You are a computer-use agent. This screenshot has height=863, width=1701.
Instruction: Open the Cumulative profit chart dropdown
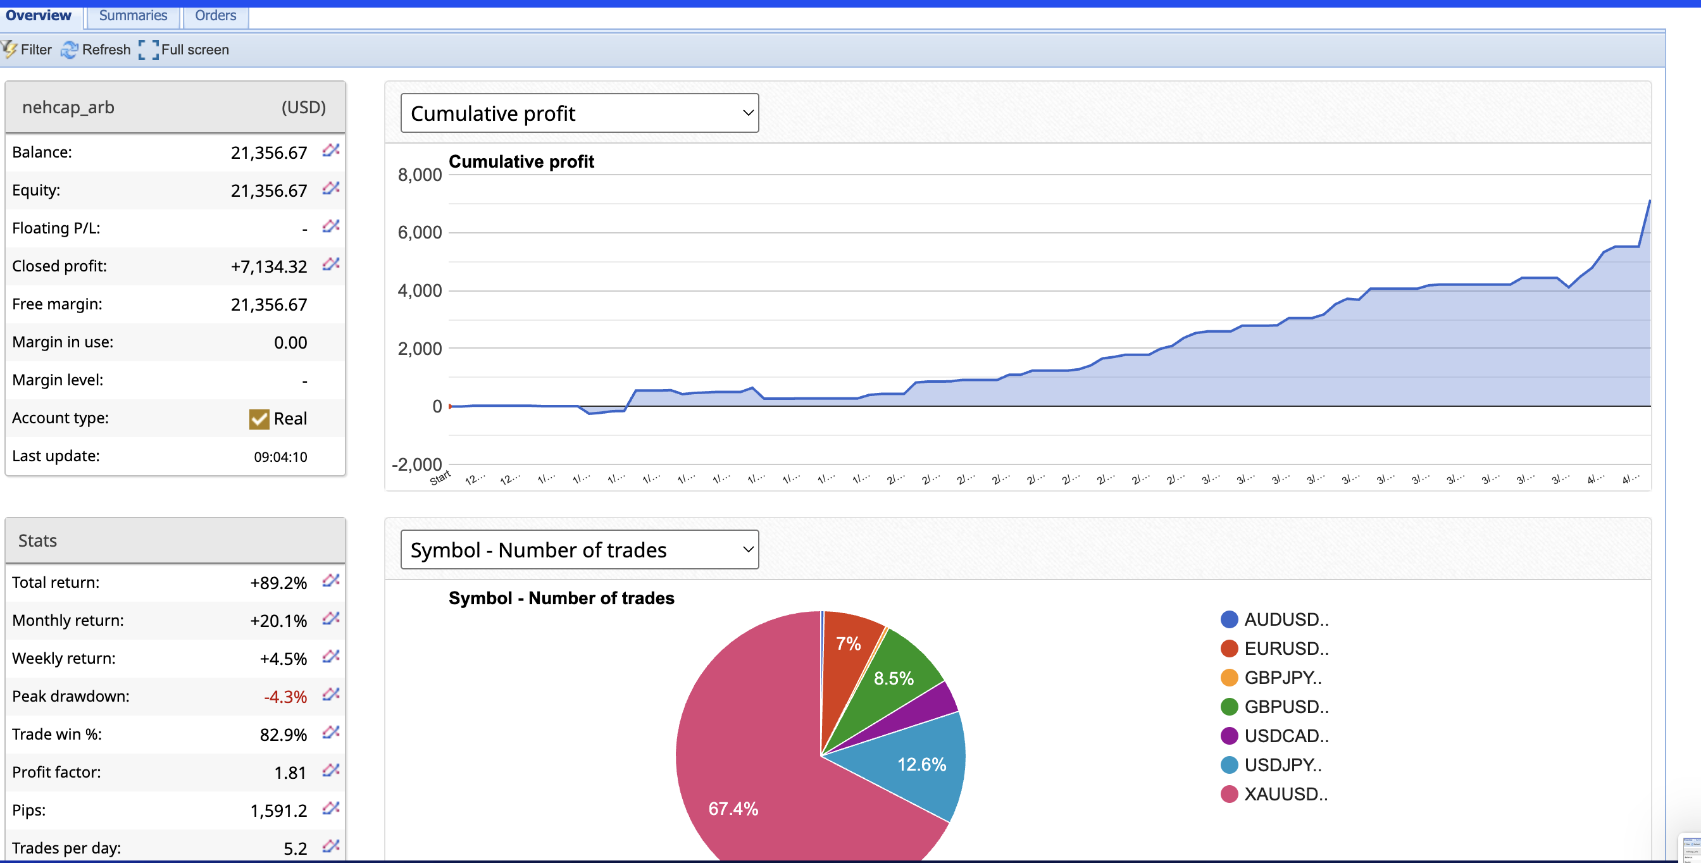579,113
